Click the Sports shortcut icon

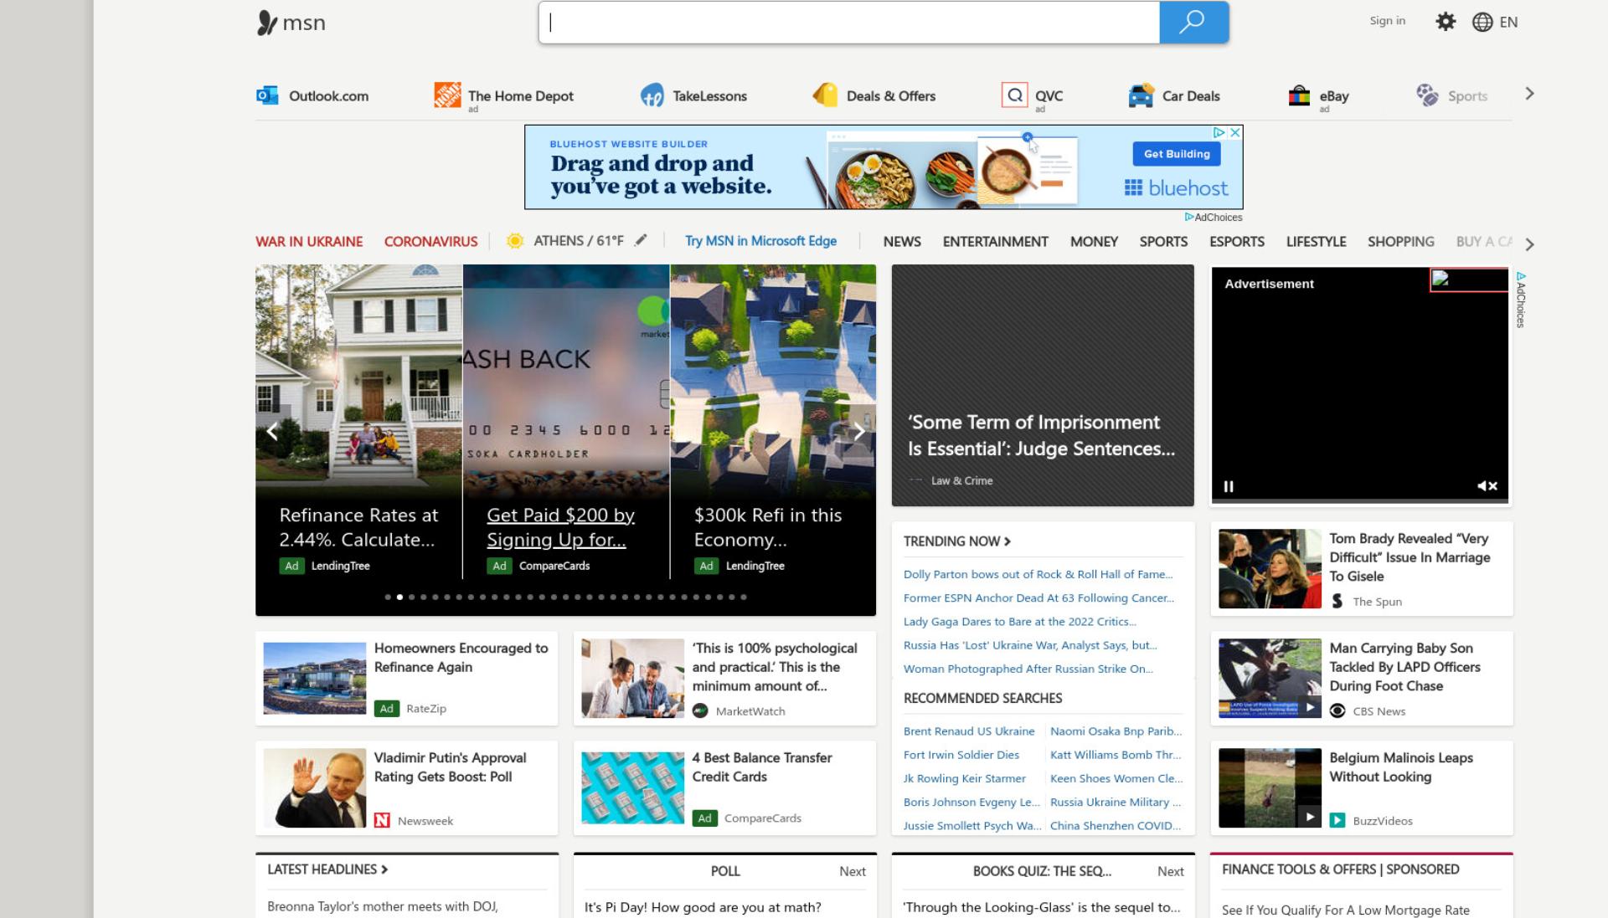(1427, 95)
